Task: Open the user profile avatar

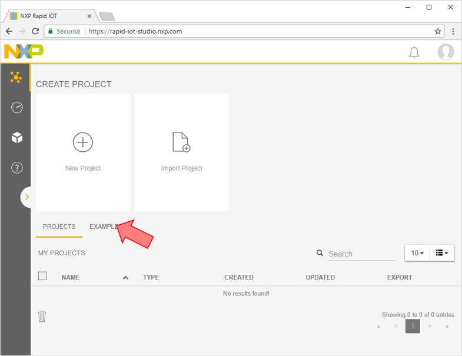Action: pyautogui.click(x=446, y=52)
